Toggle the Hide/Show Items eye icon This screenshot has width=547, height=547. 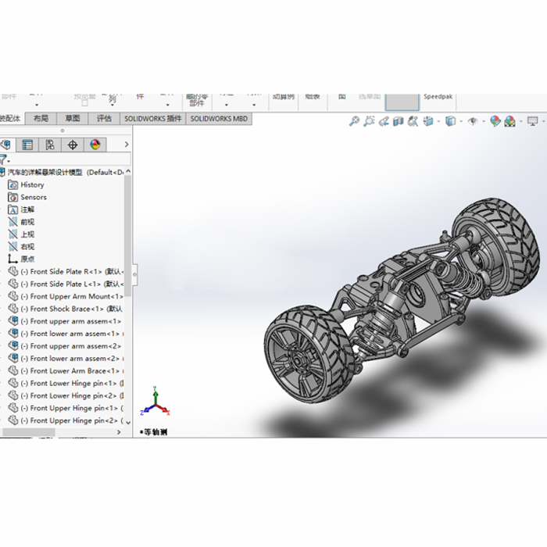473,121
